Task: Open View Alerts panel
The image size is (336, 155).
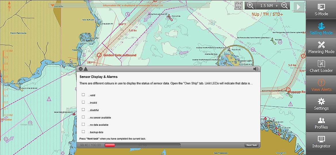Action: pyautogui.click(x=321, y=85)
